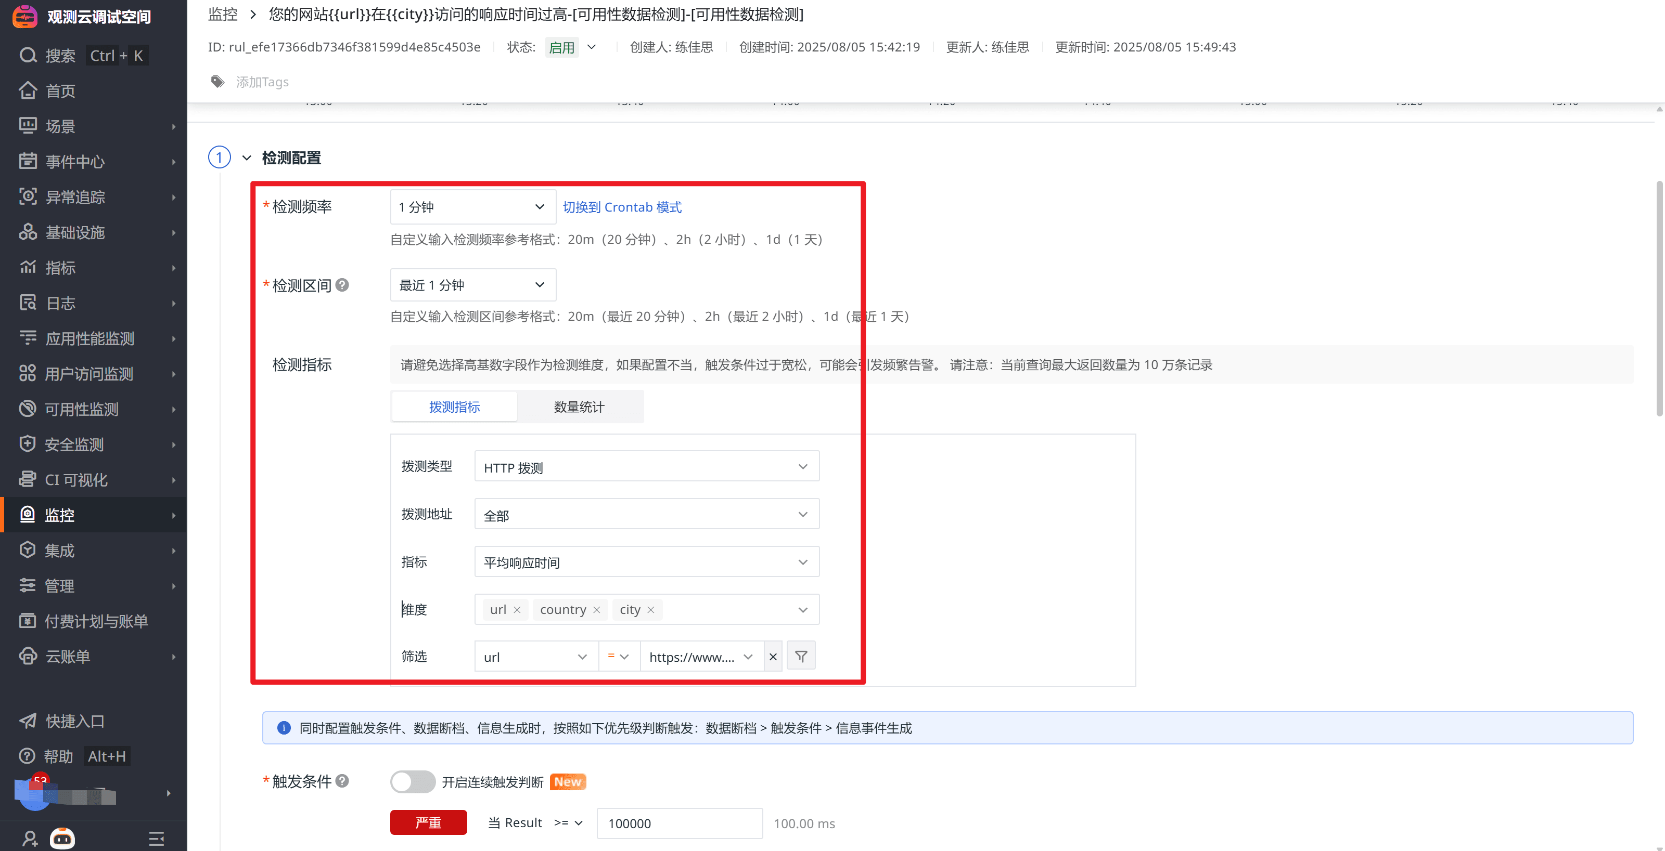
Task: Collapse the 检测配置 section
Action: 246,158
